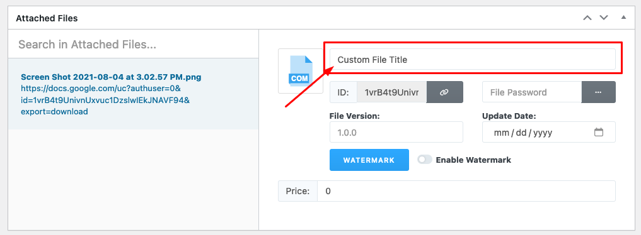Screen dimensions: 641x235
Task: Toggle the Enable Watermark switch
Action: point(425,160)
